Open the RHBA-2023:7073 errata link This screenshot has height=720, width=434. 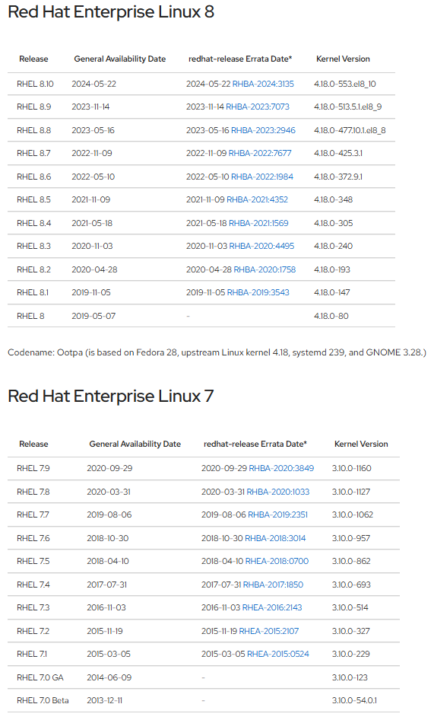tap(258, 107)
